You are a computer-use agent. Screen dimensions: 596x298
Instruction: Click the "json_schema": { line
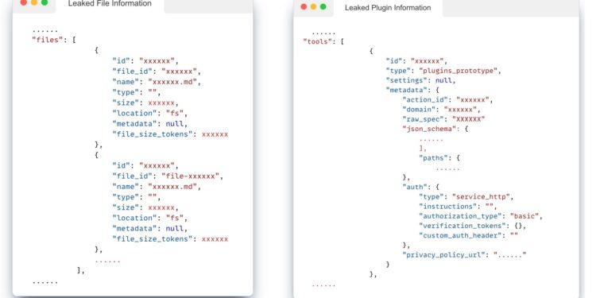[435, 130]
